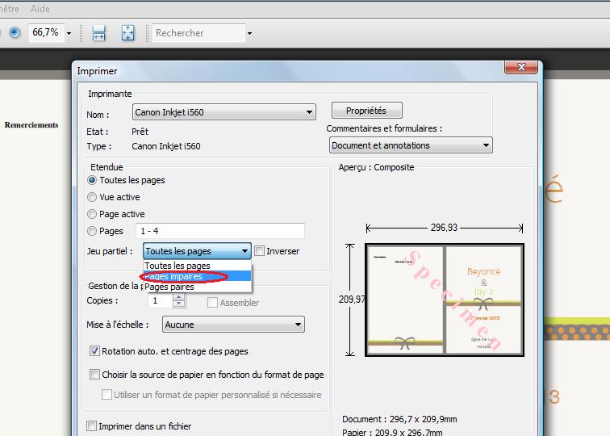Click the Pages range text field

coord(220,231)
